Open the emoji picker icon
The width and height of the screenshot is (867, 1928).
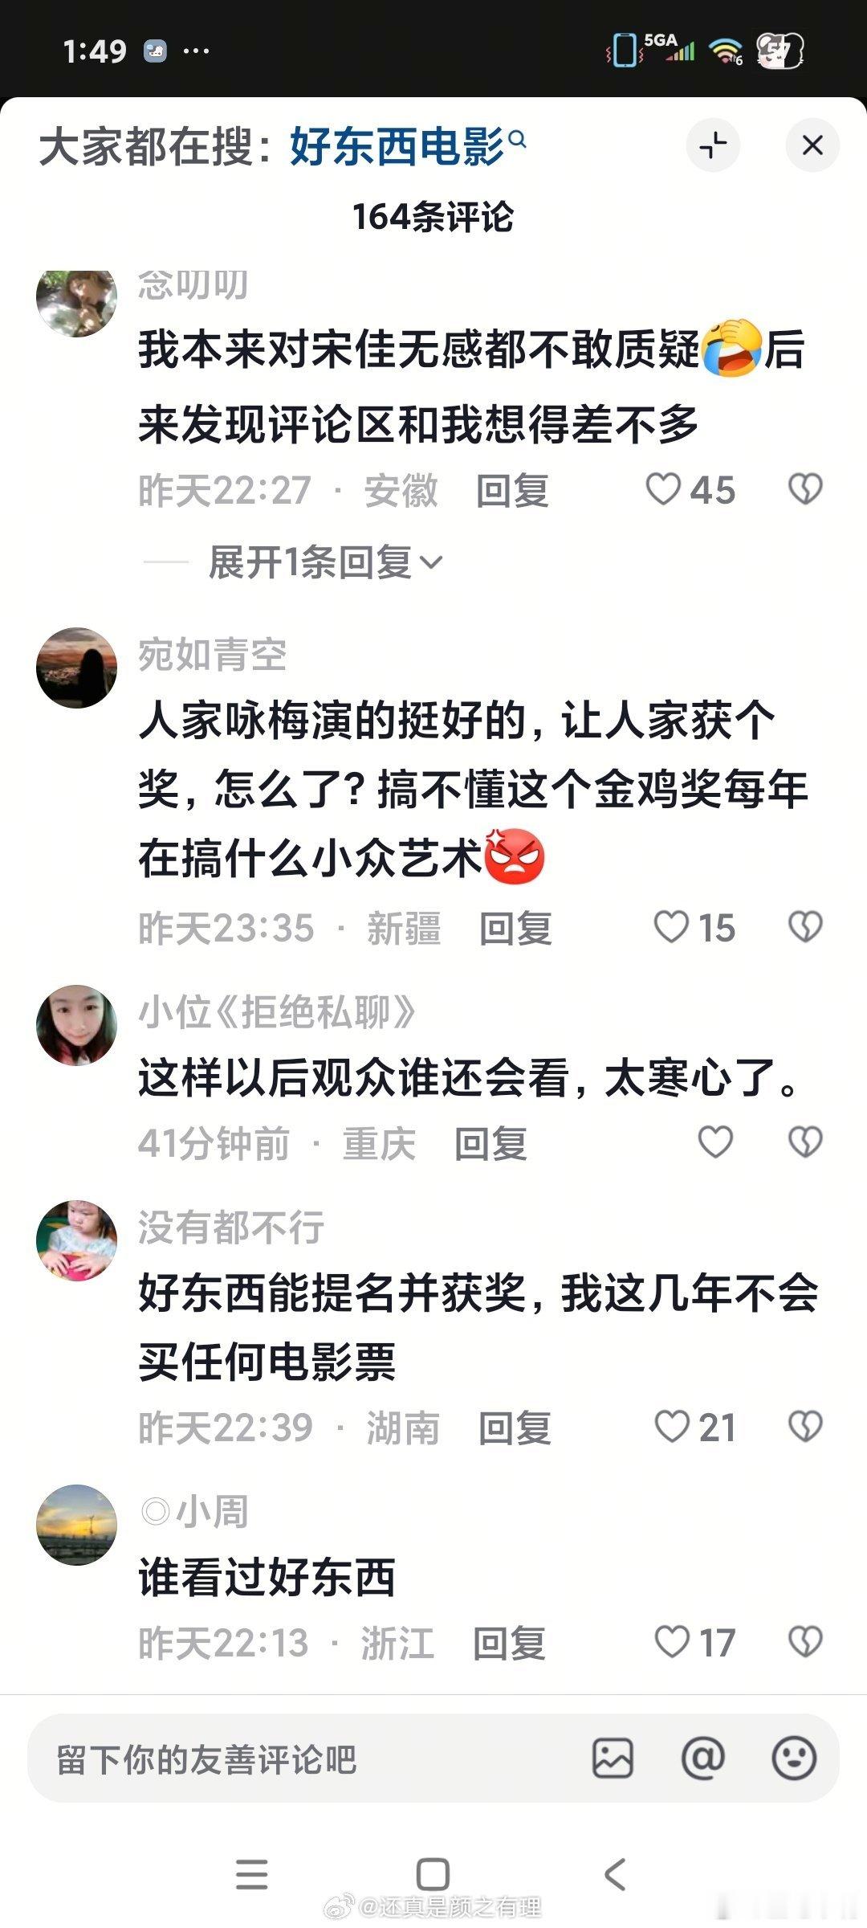[x=794, y=1758]
